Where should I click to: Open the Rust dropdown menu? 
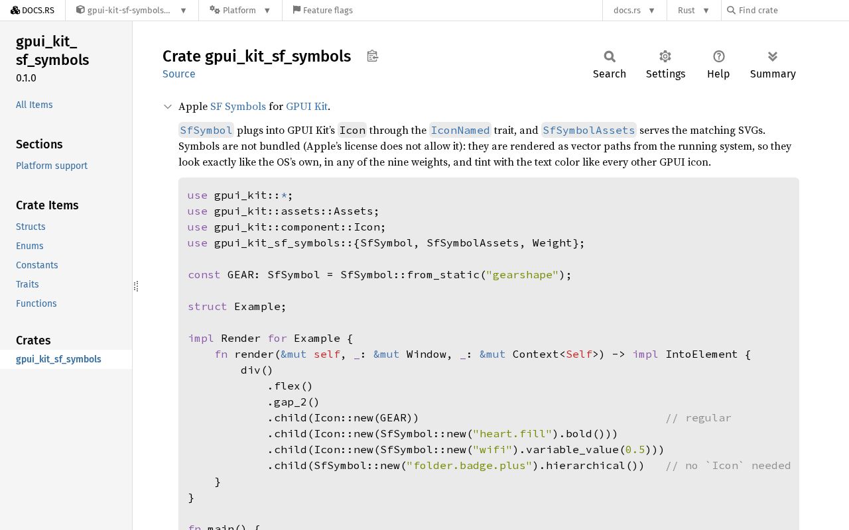(x=694, y=11)
